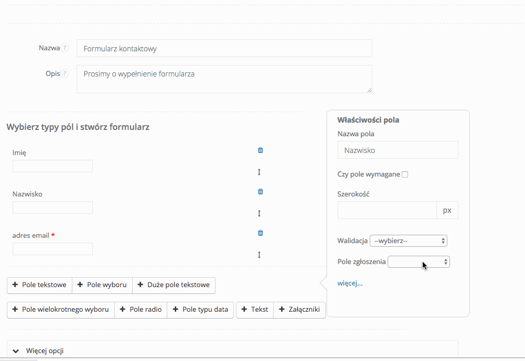Click reorder arrow for adres email field

pyautogui.click(x=259, y=255)
